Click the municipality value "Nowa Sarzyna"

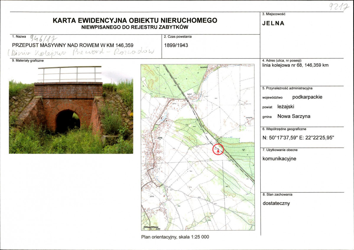click(294, 116)
